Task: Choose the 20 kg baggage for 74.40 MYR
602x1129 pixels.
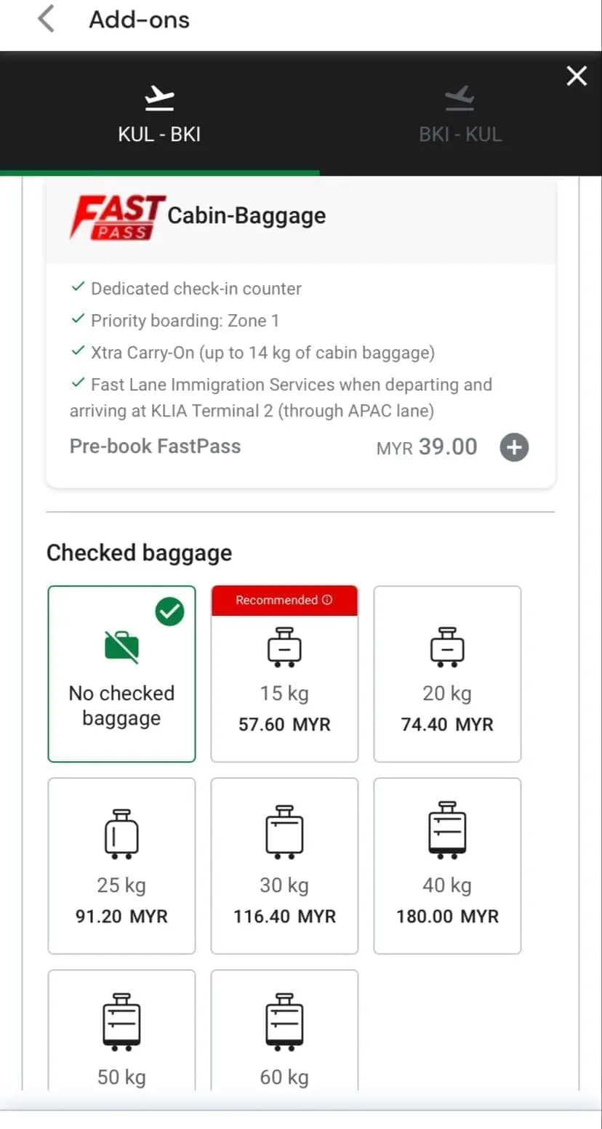Action: point(447,674)
